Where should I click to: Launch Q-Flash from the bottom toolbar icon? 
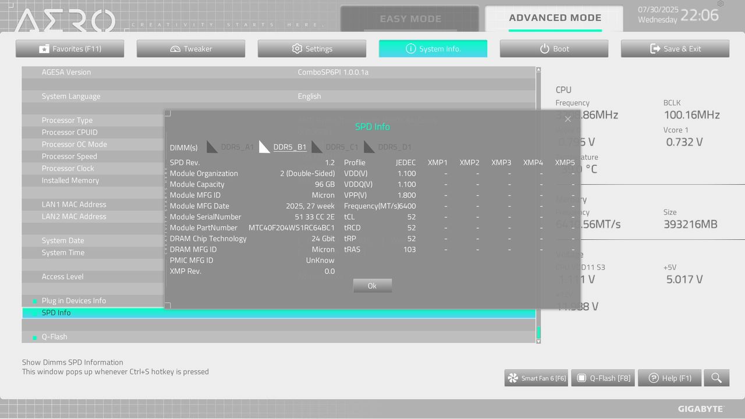click(581, 378)
